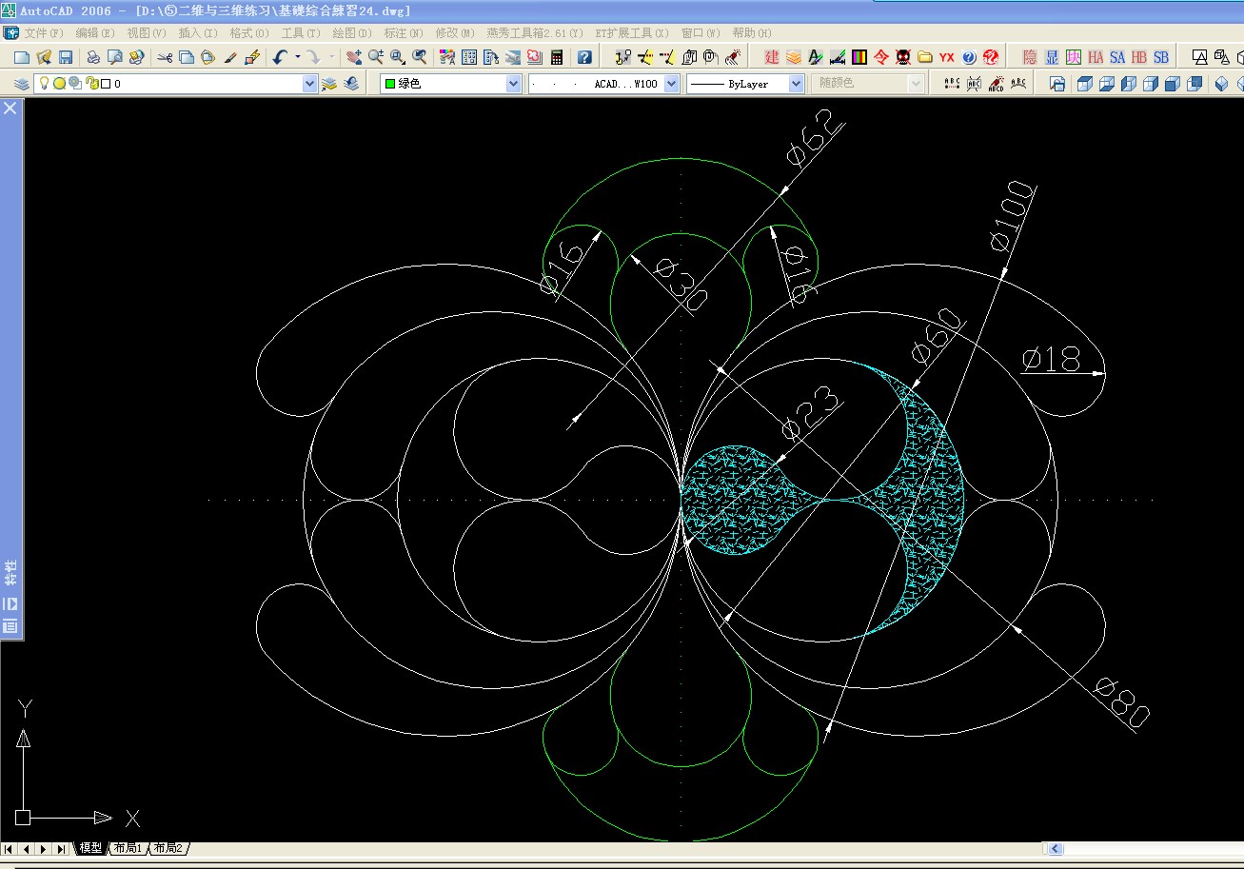This screenshot has width=1244, height=869.
Task: Toggle Properties palette auto-hide button
Action: (x=10, y=603)
